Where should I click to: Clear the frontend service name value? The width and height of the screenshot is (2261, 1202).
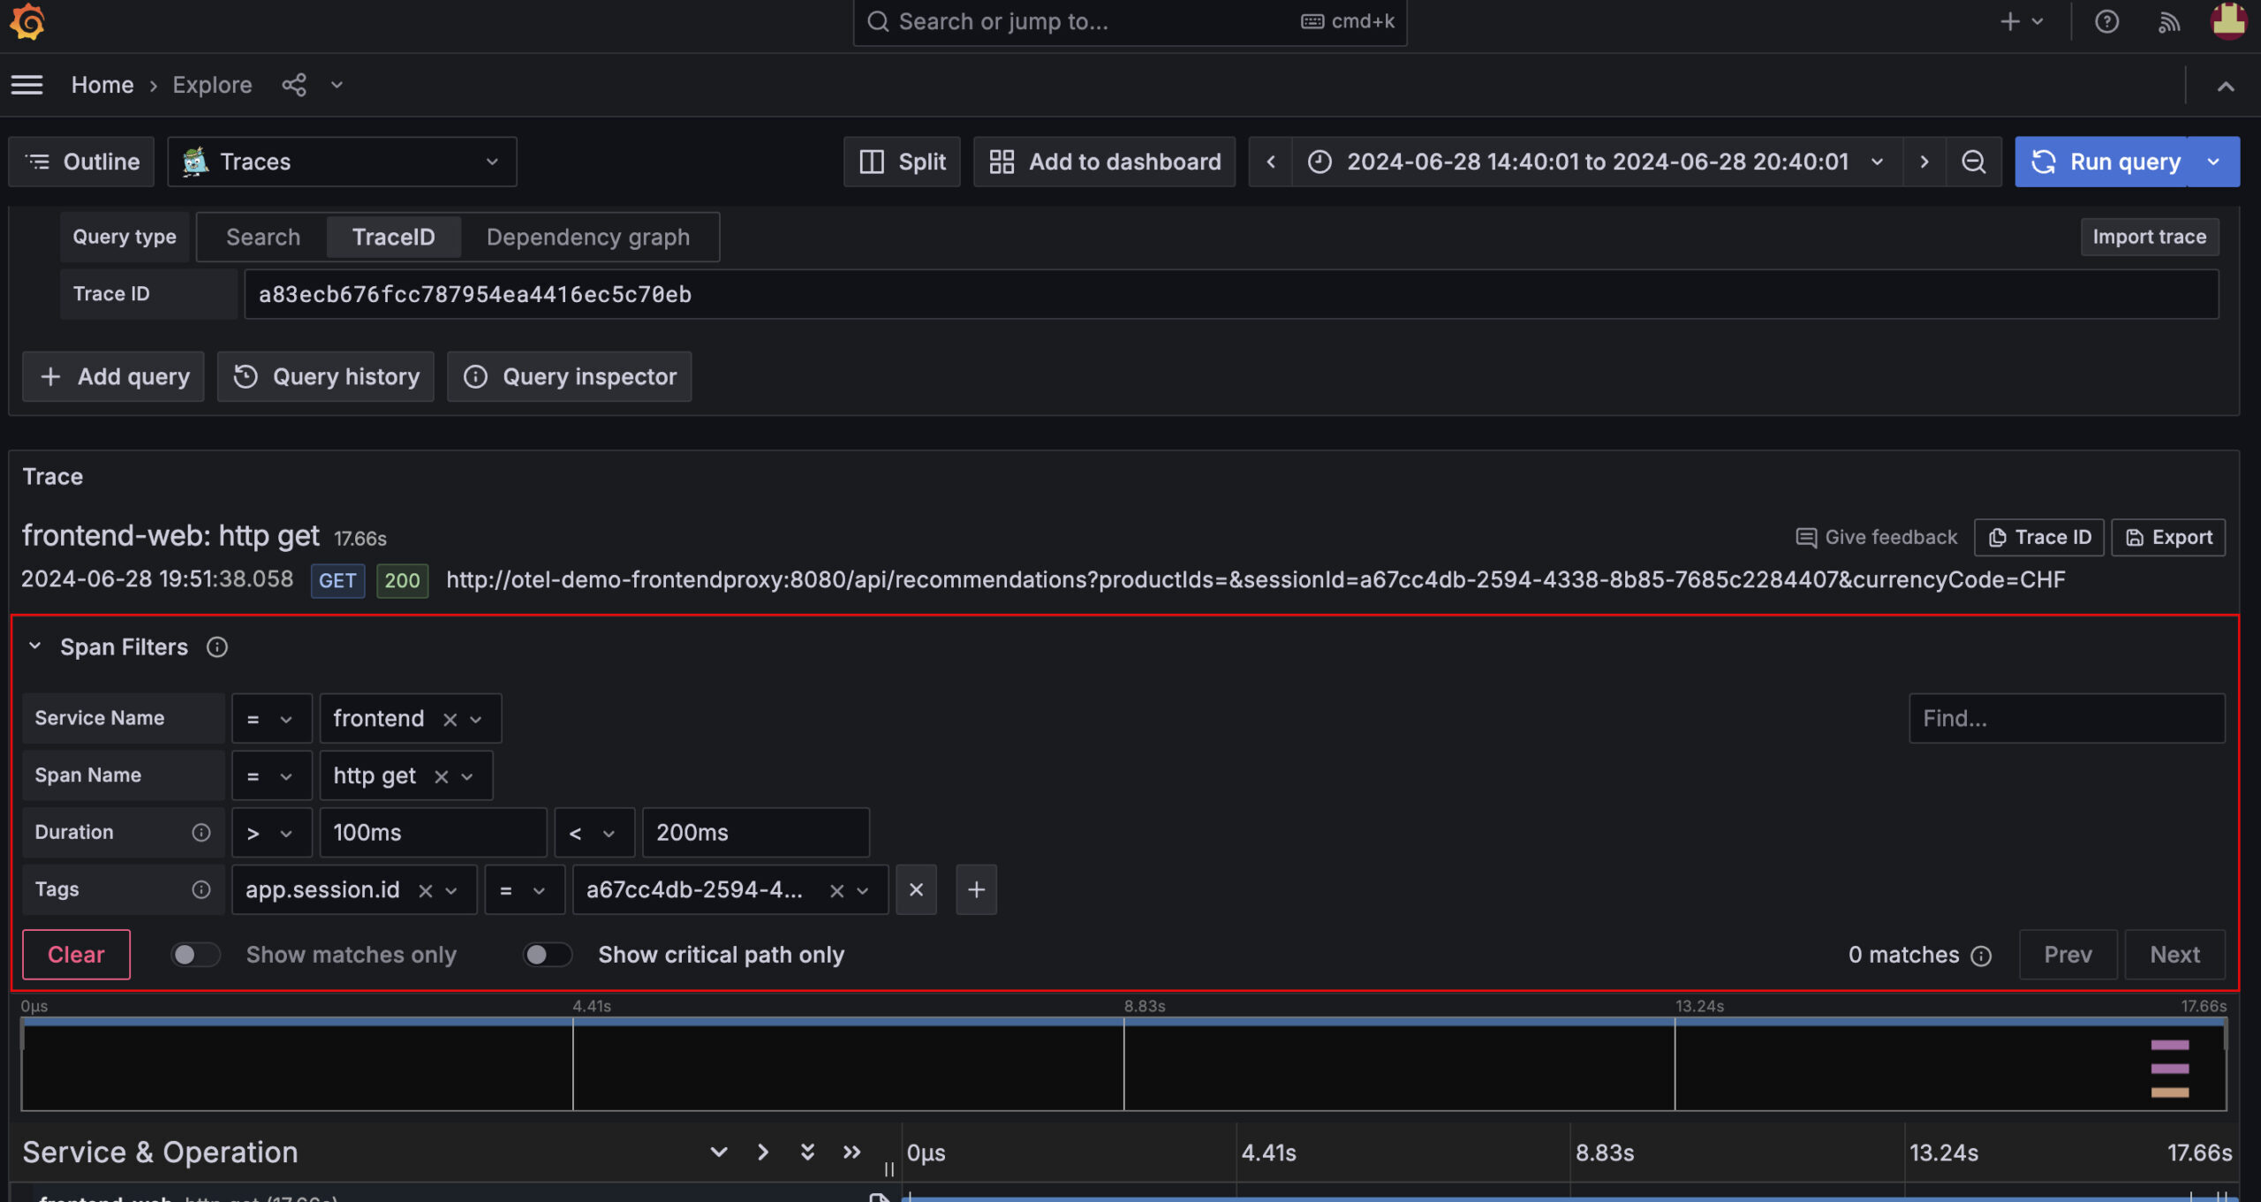coord(450,719)
